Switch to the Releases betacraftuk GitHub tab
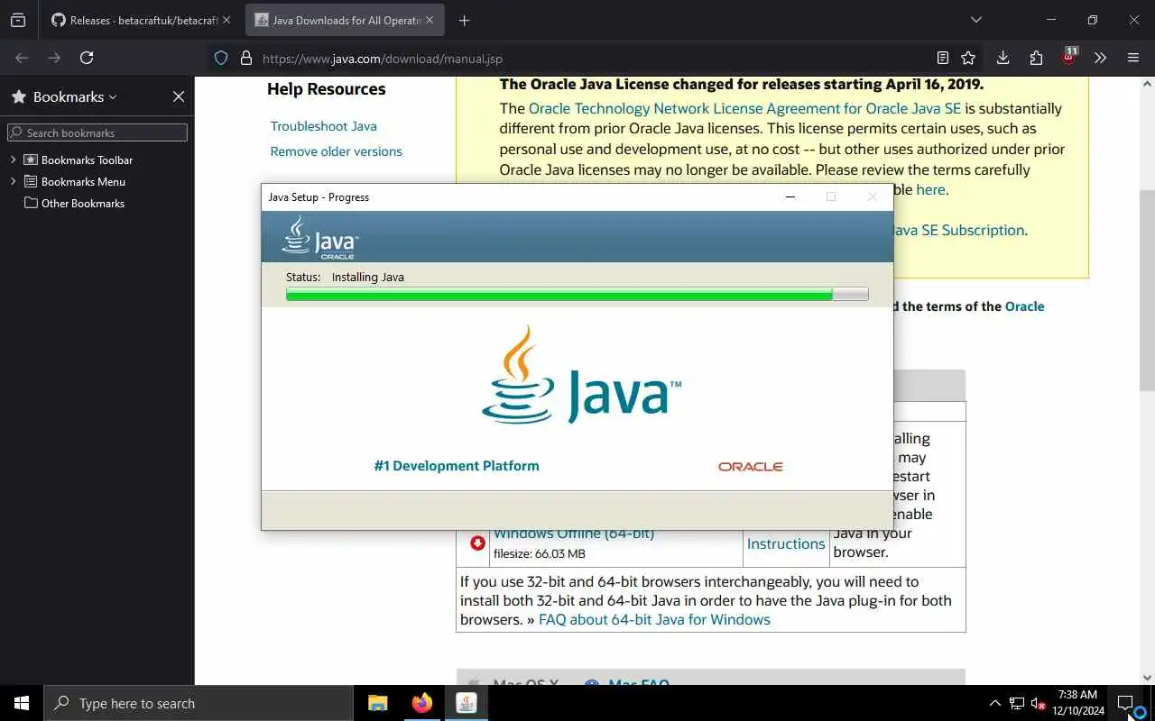This screenshot has width=1155, height=721. [x=134, y=20]
